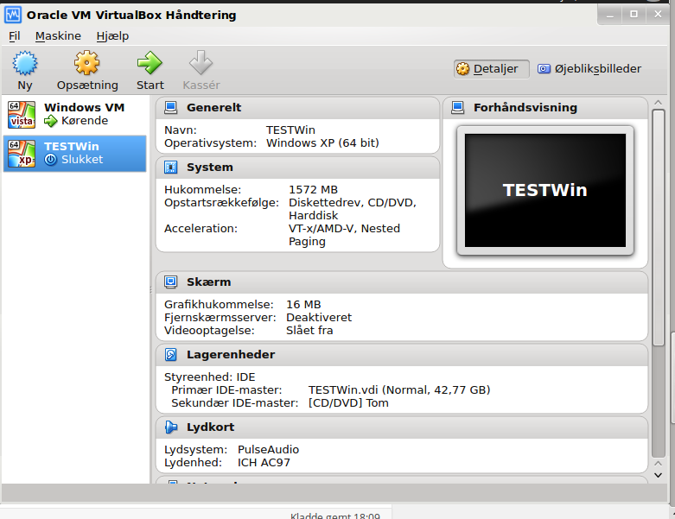Open the Hjælp menu
675x519 pixels.
112,36
